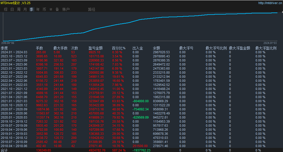Open the http://mtdriver.cn link

click(x=270, y=3)
